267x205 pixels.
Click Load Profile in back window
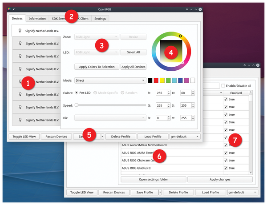tap(210, 192)
